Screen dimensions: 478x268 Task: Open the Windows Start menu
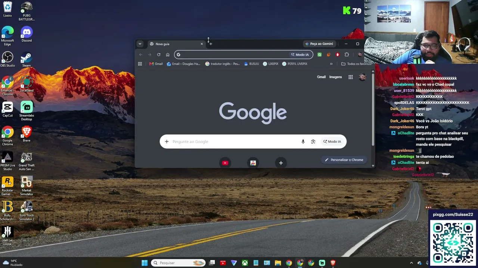coord(145,263)
